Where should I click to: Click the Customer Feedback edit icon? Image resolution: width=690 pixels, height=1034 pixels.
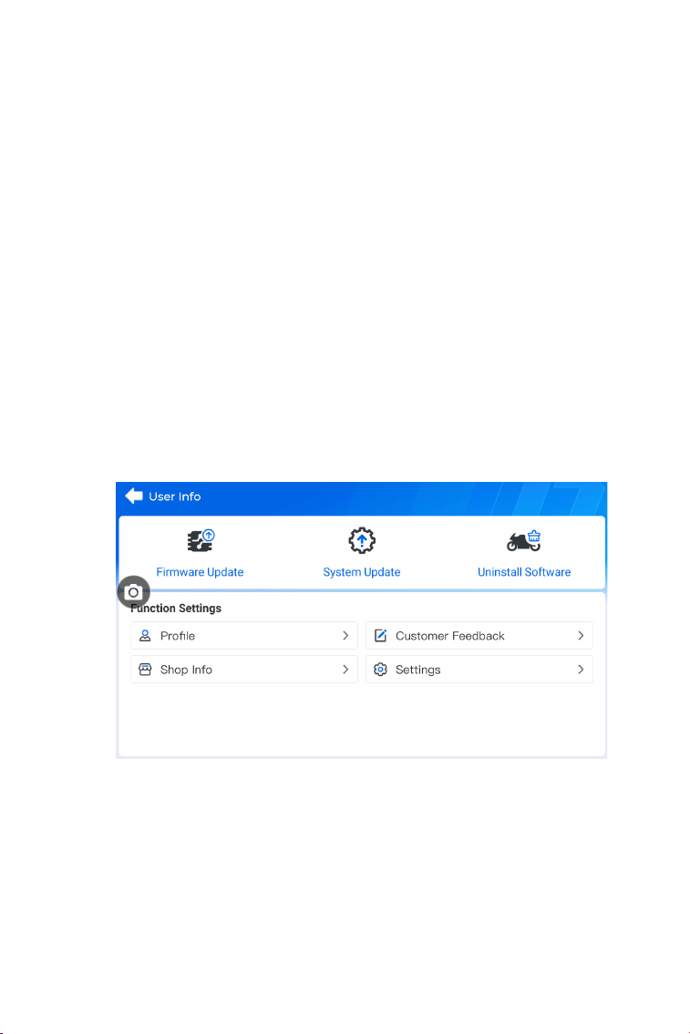(x=381, y=636)
